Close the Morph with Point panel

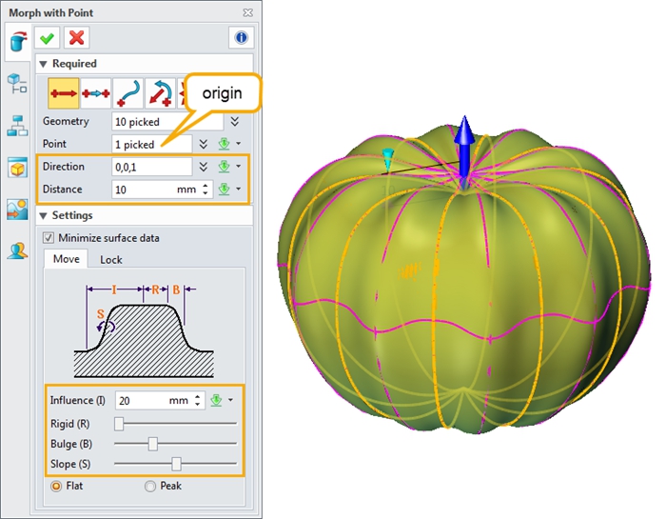click(x=248, y=12)
